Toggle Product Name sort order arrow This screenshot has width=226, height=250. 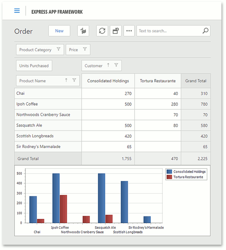[x=66, y=80]
